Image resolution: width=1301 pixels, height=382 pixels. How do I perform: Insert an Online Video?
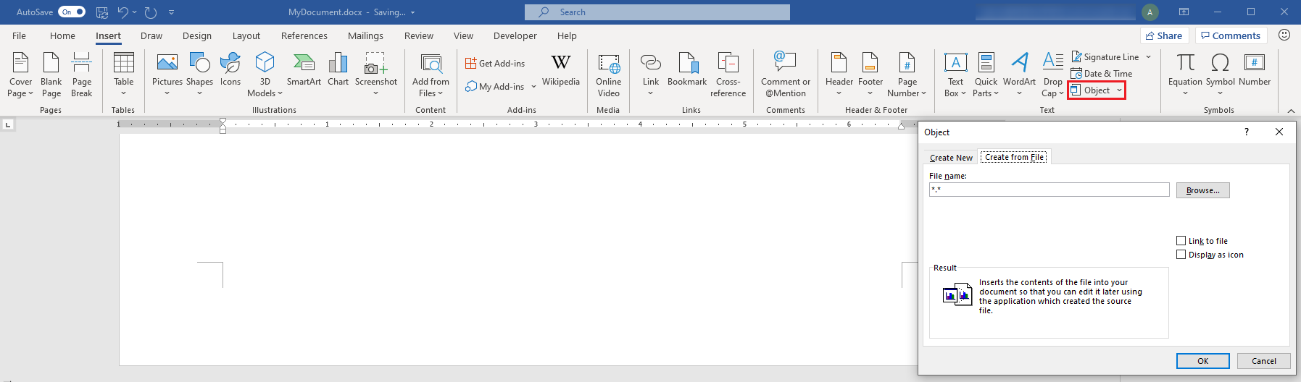[x=609, y=75]
